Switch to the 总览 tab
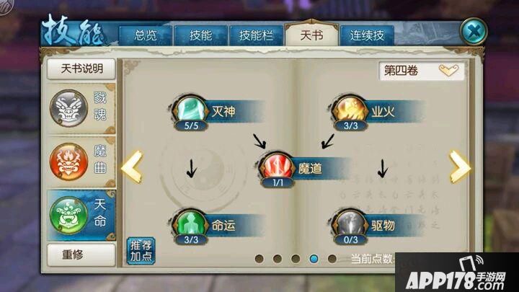Screen dimensions: 519x292 click(x=146, y=35)
